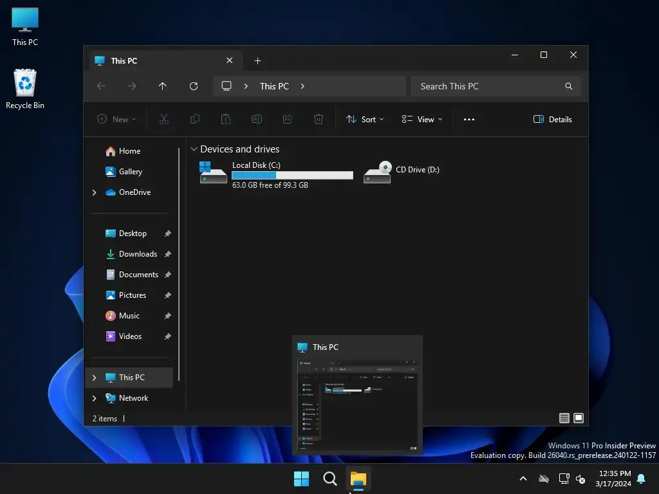This screenshot has width=659, height=494.
Task: Click the navigation pane scrollbar
Action: click(179, 264)
